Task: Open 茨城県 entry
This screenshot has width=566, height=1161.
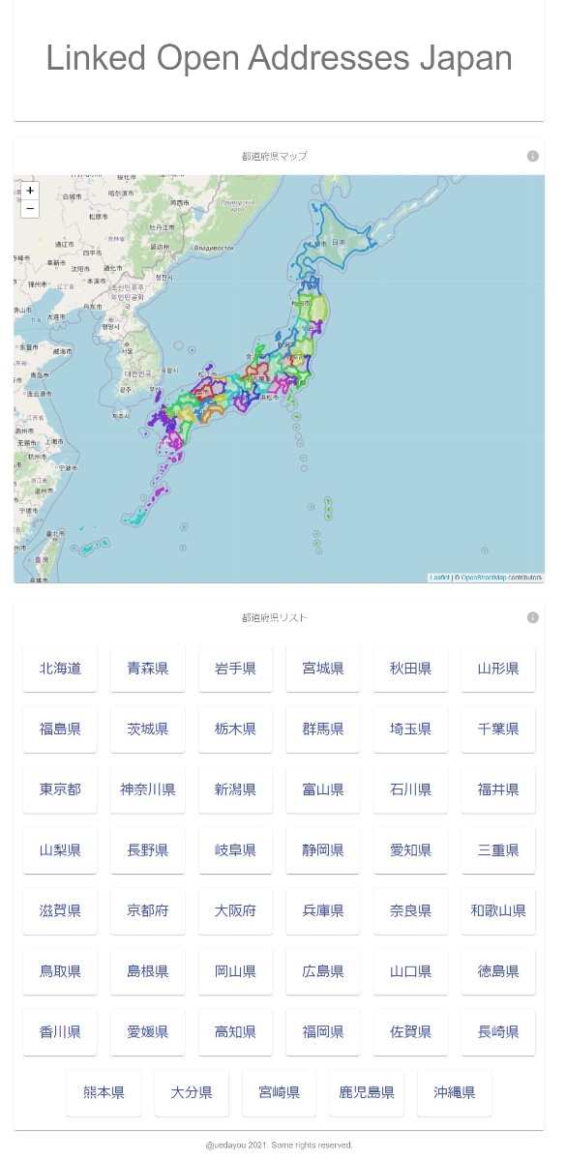Action: [148, 729]
